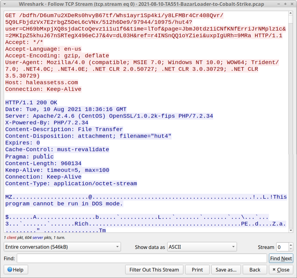
Task: Increase the Stream number with up arrow
Action: pyautogui.click(x=291, y=245)
